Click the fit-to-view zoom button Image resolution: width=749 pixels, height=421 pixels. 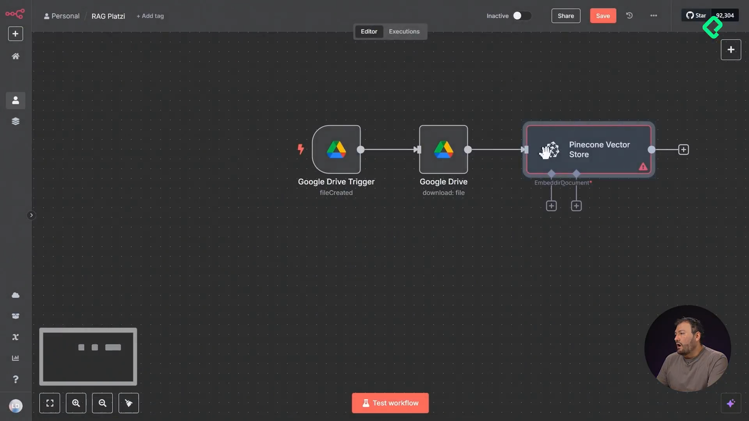[x=50, y=403]
